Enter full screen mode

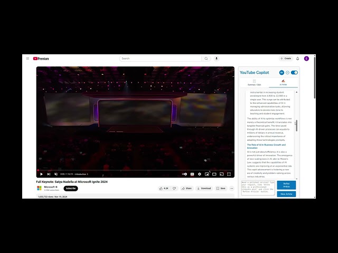click(x=229, y=174)
